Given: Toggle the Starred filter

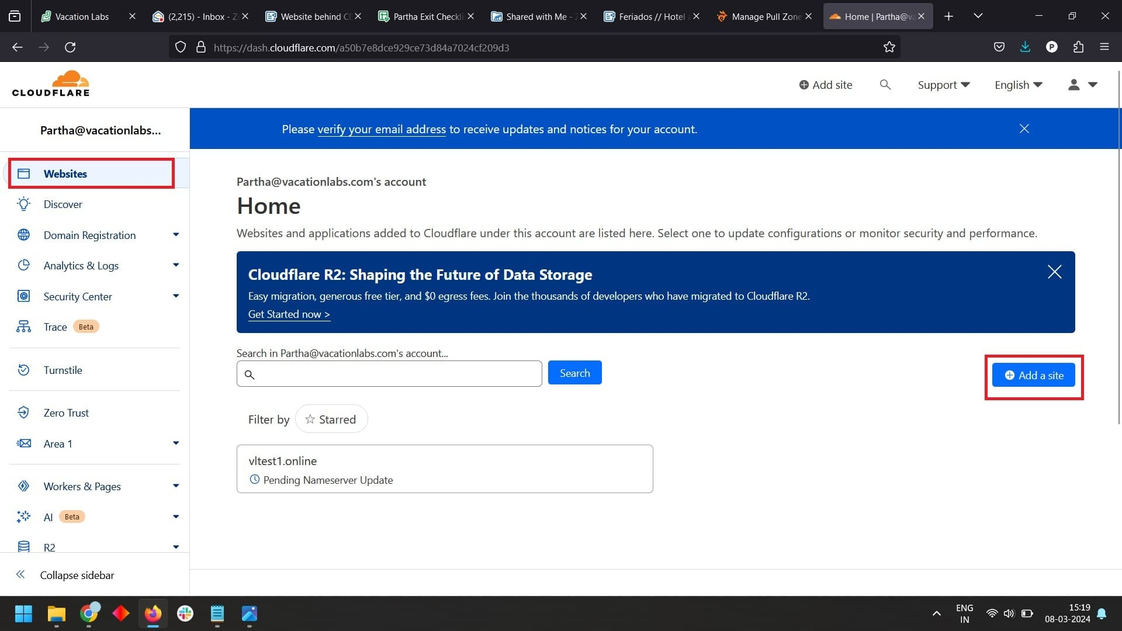Looking at the screenshot, I should click(331, 419).
